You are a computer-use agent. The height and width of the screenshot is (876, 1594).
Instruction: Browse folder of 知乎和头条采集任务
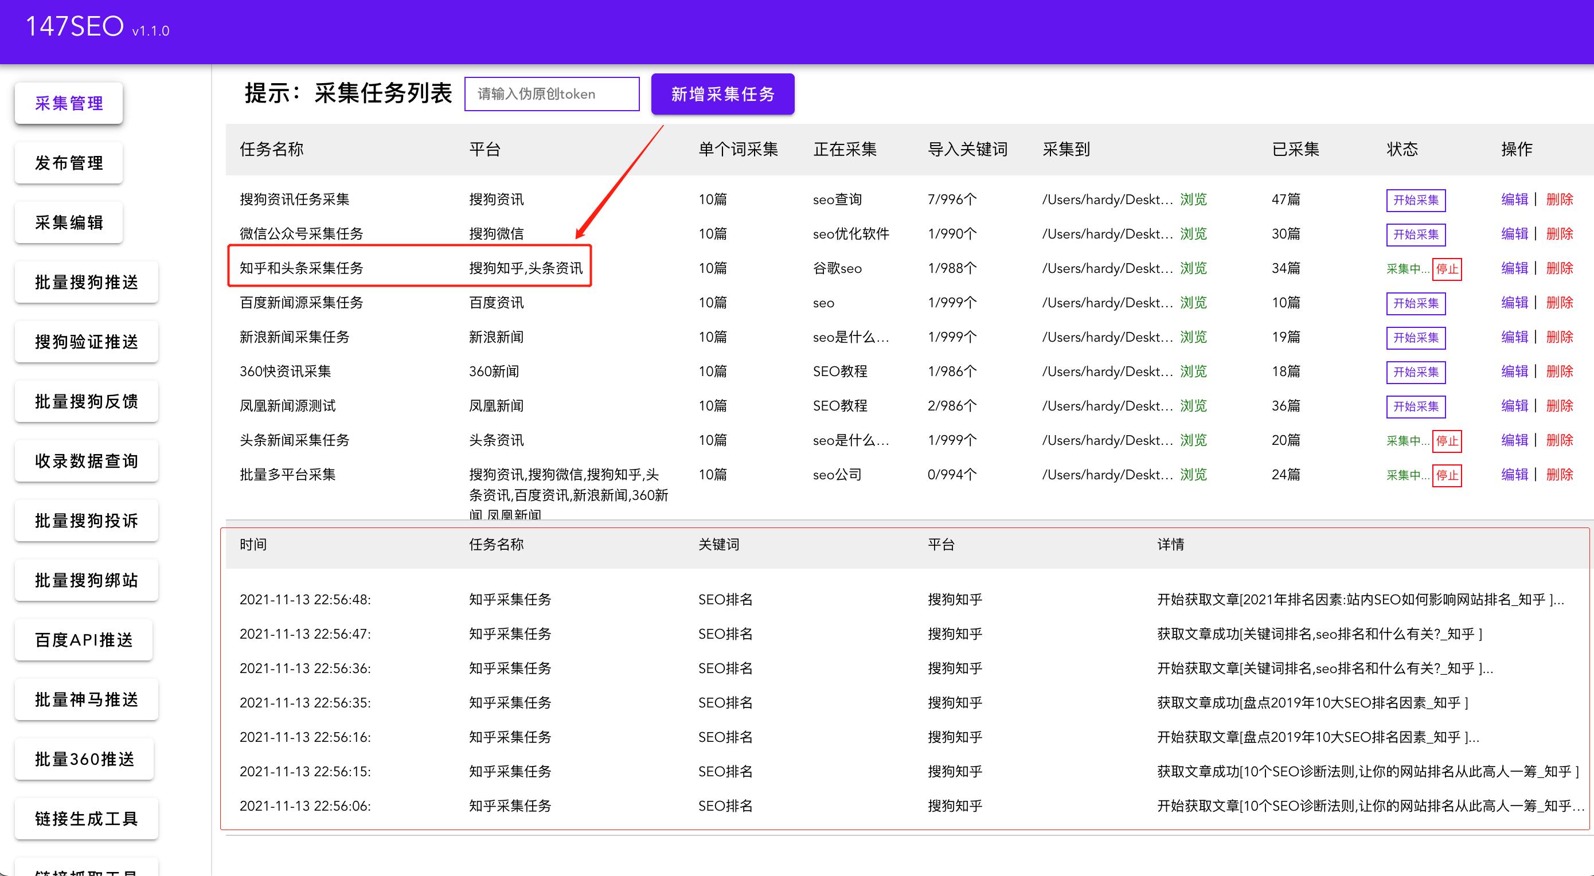(1193, 268)
